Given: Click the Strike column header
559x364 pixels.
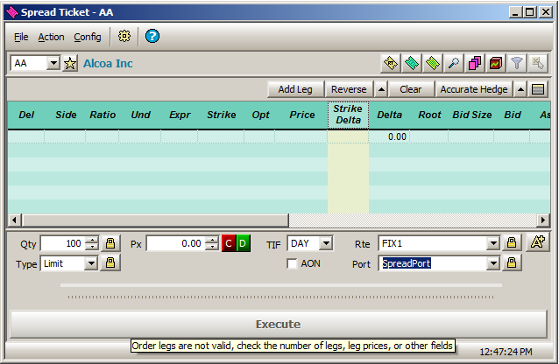Looking at the screenshot, I should [x=222, y=115].
